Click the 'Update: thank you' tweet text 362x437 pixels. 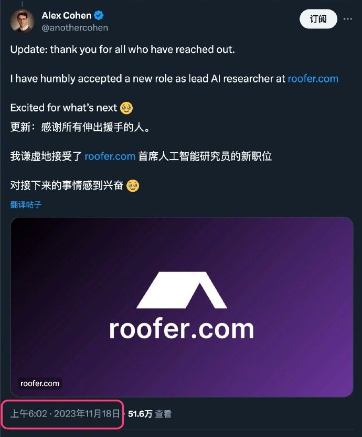123,49
